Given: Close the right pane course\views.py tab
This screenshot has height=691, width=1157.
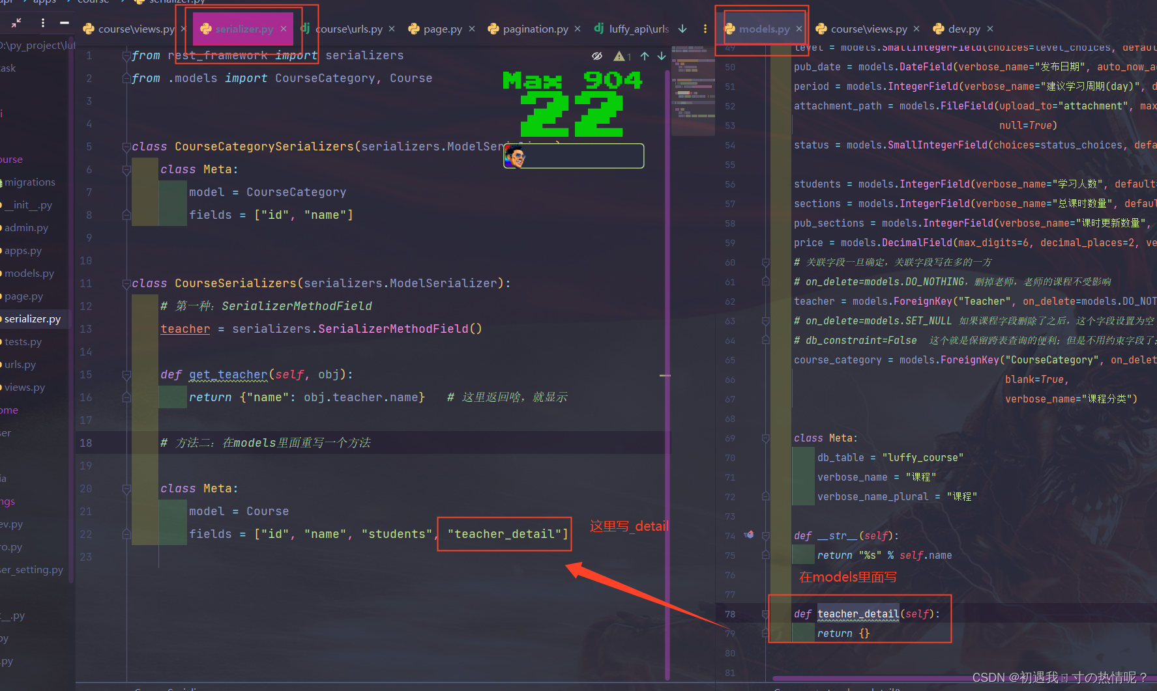Looking at the screenshot, I should [916, 29].
